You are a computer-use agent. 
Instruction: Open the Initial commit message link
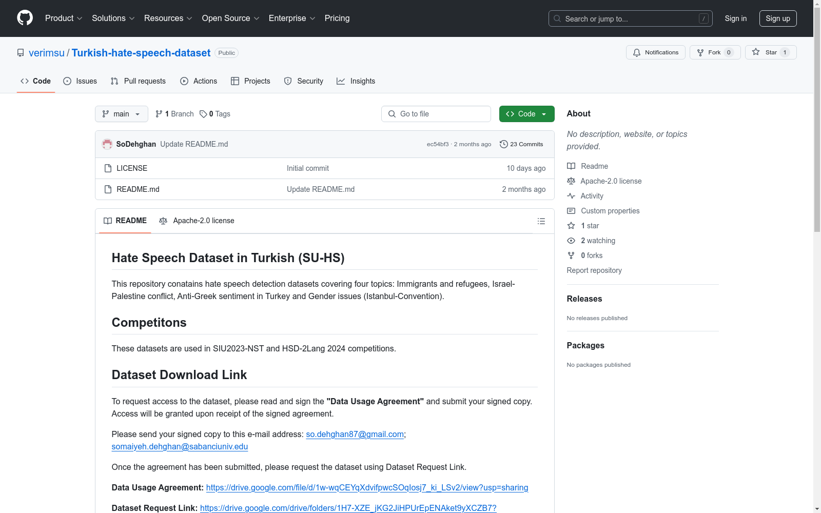[x=308, y=168]
